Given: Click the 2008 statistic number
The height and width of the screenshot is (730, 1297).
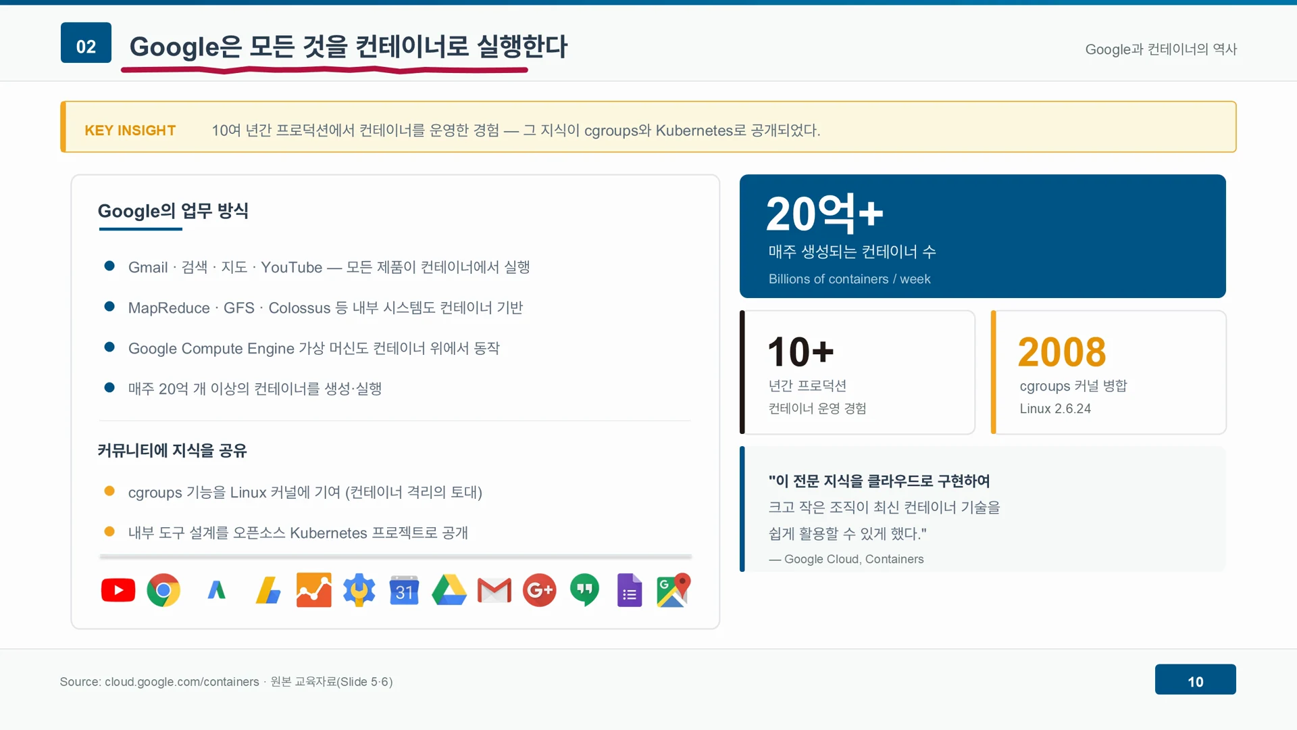Looking at the screenshot, I should click(x=1062, y=351).
